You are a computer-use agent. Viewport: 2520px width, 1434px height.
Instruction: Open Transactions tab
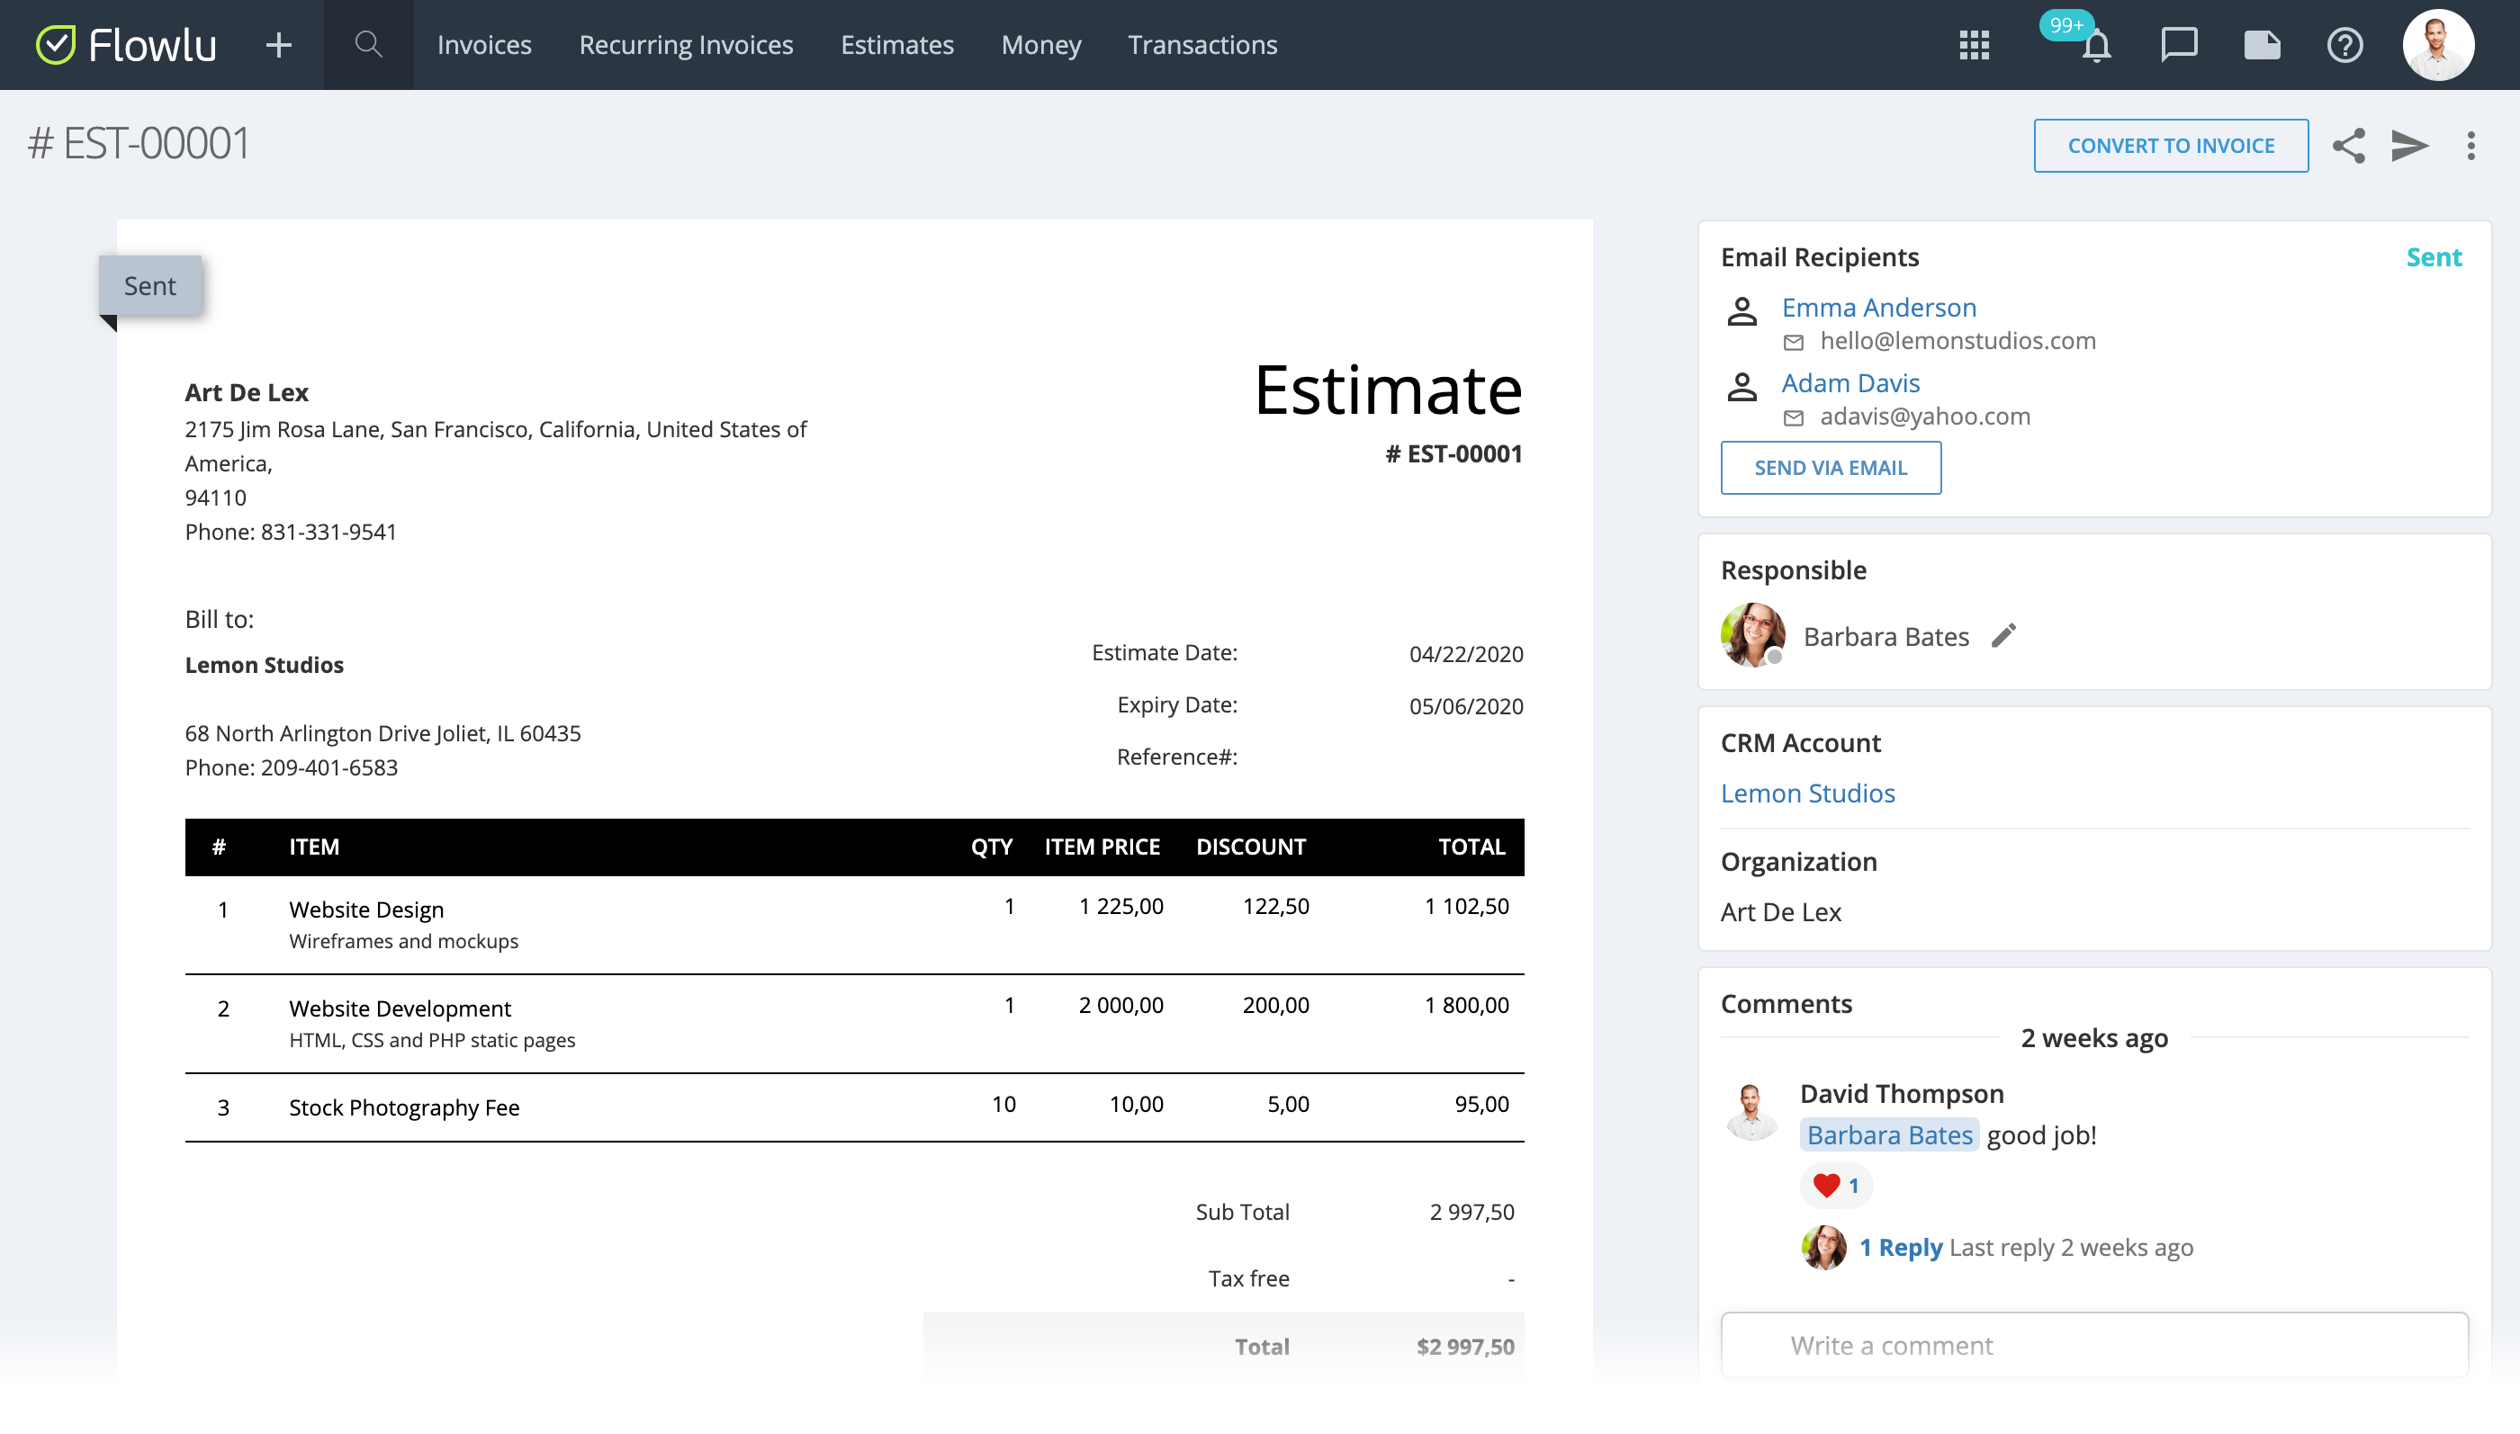[1201, 44]
